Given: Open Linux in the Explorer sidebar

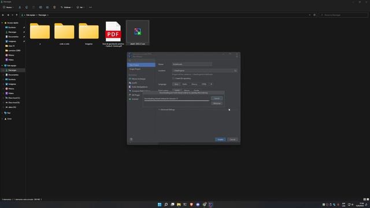Looking at the screenshot, I should point(8,119).
